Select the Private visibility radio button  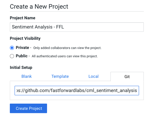point(12,48)
